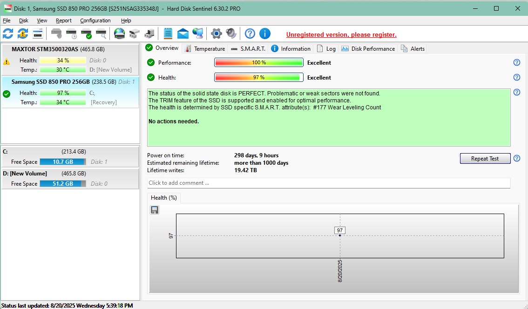Click the grey disk with shield toolbar icon
Screen dimensions: 528x309
pyautogui.click(x=57, y=34)
